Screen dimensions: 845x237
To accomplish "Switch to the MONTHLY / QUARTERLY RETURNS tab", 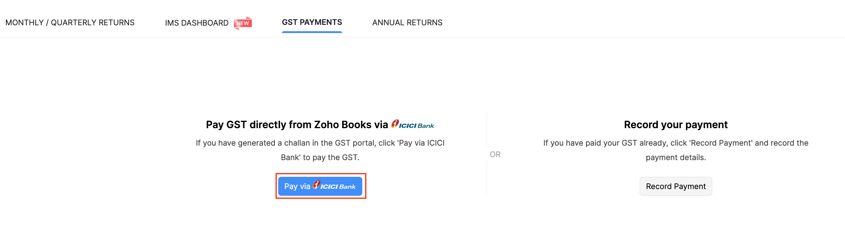I will click(x=70, y=22).
